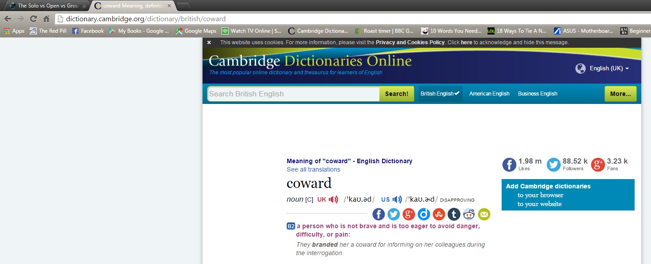Share the definition on Tumblr
Screen dimensions: 651x264
454,214
